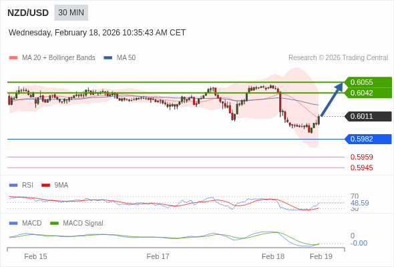Click the RSI value 48.59
This screenshot has height=267, width=394.
359,203
